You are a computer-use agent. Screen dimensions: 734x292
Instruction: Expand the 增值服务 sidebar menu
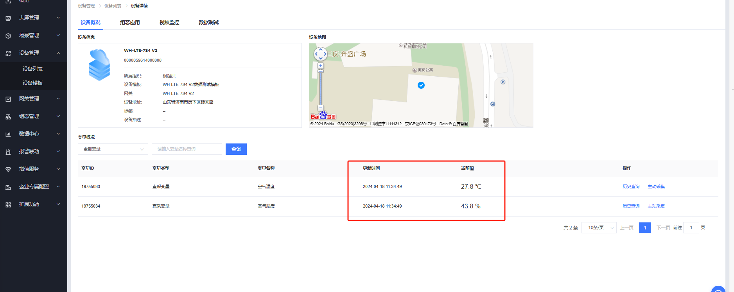(x=58, y=169)
